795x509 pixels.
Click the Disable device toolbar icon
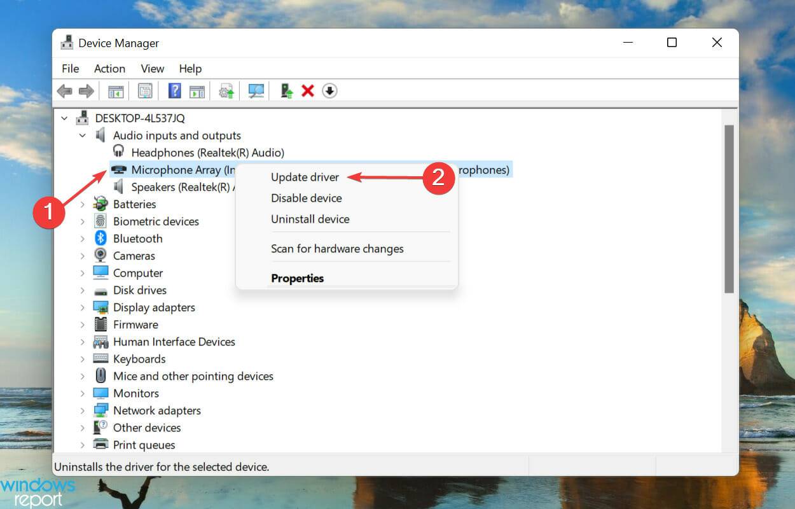click(x=329, y=90)
